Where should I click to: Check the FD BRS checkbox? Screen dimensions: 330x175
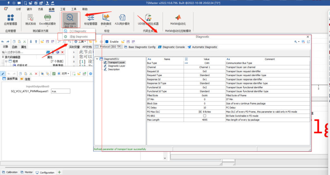click(205, 116)
